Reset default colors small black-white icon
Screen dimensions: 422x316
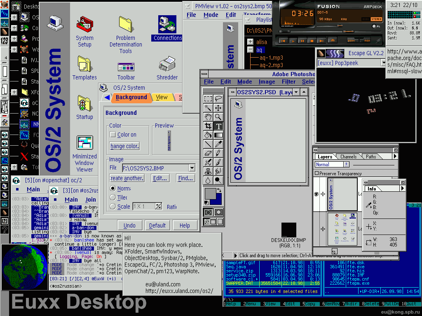click(x=206, y=202)
